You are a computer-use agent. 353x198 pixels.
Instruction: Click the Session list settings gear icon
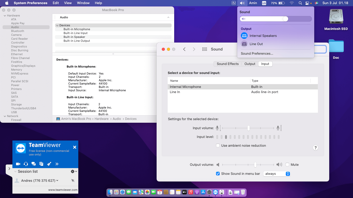pyautogui.click(x=73, y=171)
